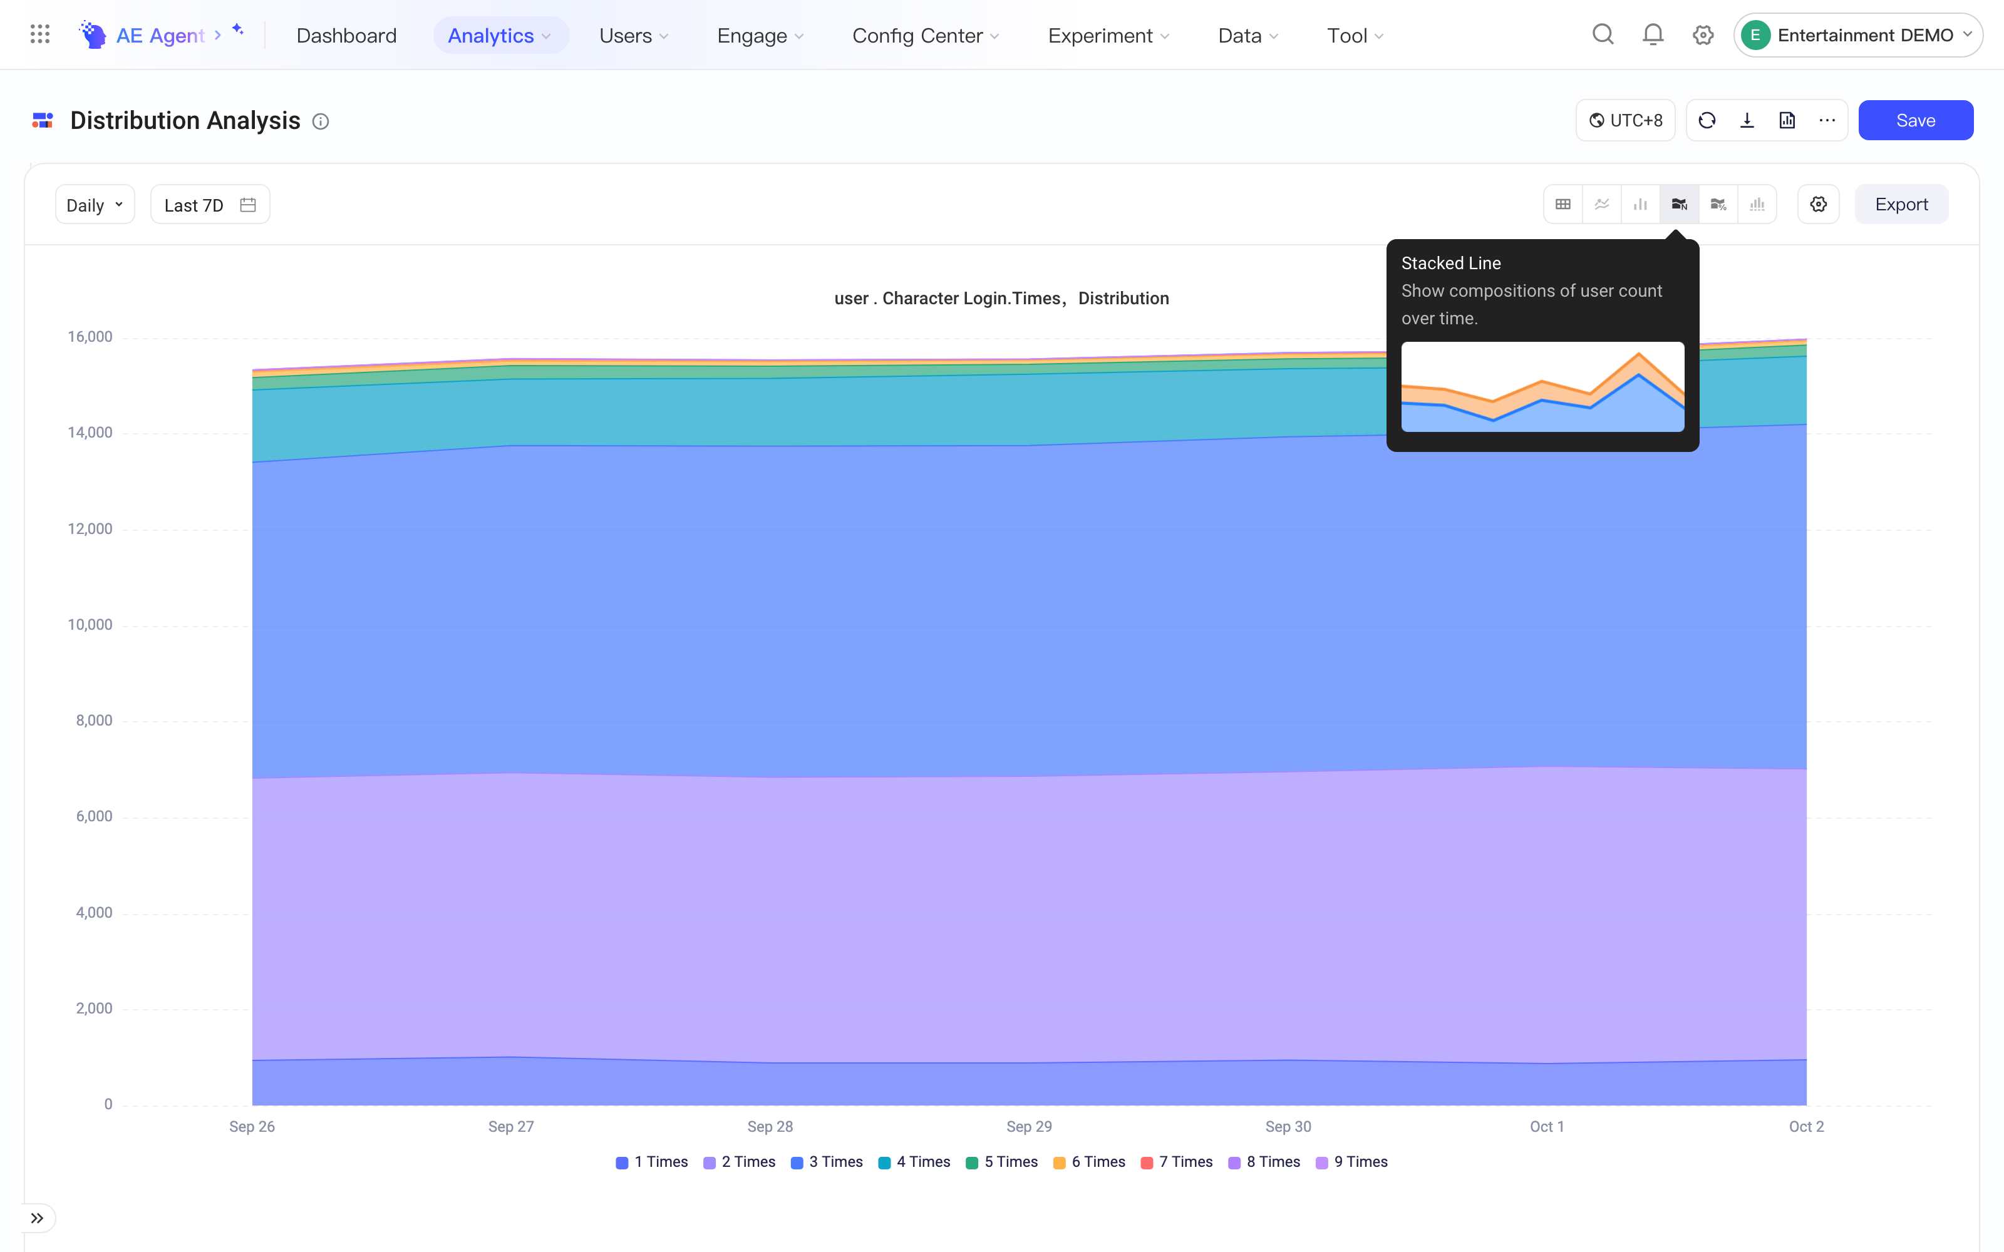Toggle the 2 Times legend series
Viewport: 2004px width, 1252px height.
[740, 1162]
